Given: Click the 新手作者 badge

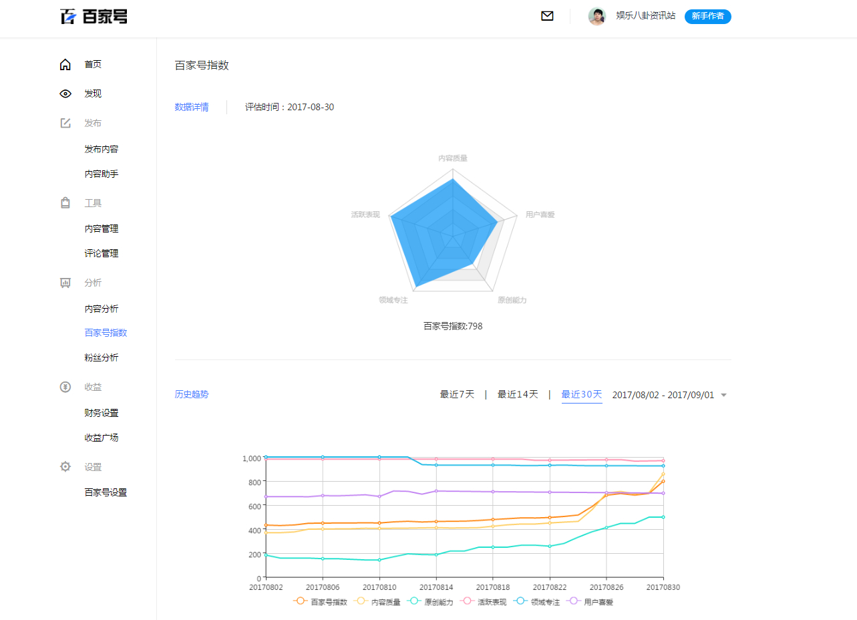Looking at the screenshot, I should pyautogui.click(x=707, y=16).
